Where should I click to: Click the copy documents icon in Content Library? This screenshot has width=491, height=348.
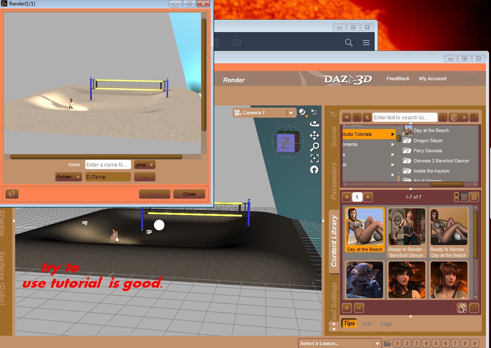(x=461, y=308)
